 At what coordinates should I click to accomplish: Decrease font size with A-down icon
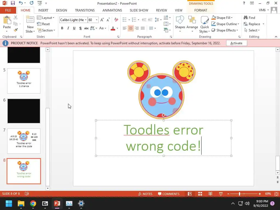pos(108,20)
